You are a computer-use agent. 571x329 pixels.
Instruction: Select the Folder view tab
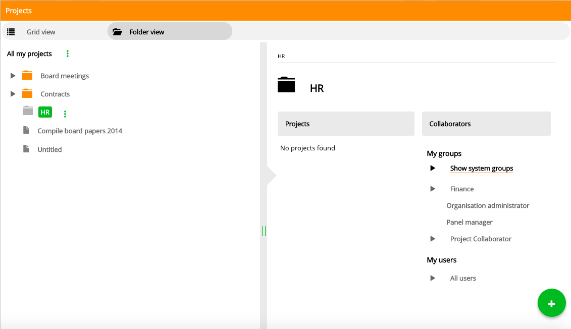pos(146,32)
